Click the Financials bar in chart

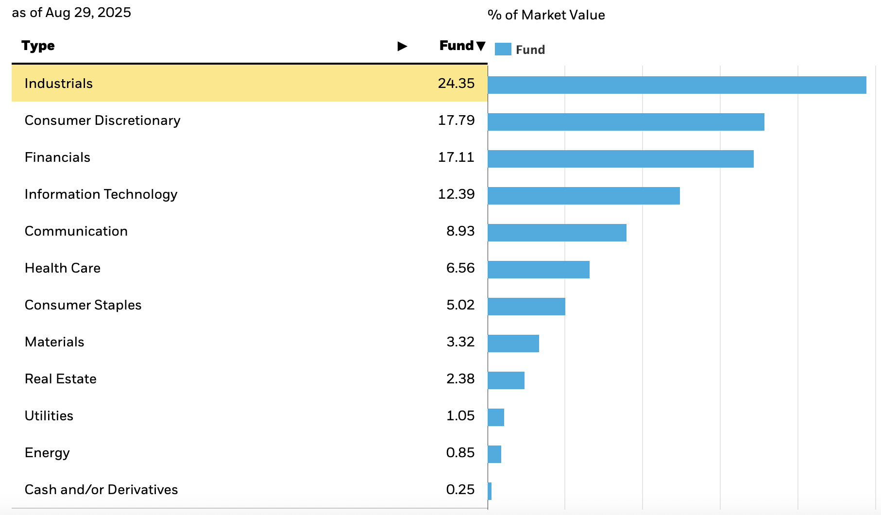pyautogui.click(x=620, y=159)
